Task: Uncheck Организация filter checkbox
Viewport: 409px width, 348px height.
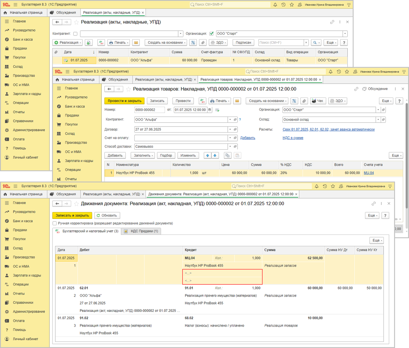Action: (x=212, y=34)
